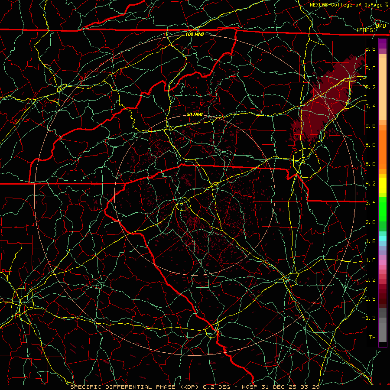Click the KDP 0.2 DEG KGSP caption text
The height and width of the screenshot is (390, 390).
click(x=195, y=387)
